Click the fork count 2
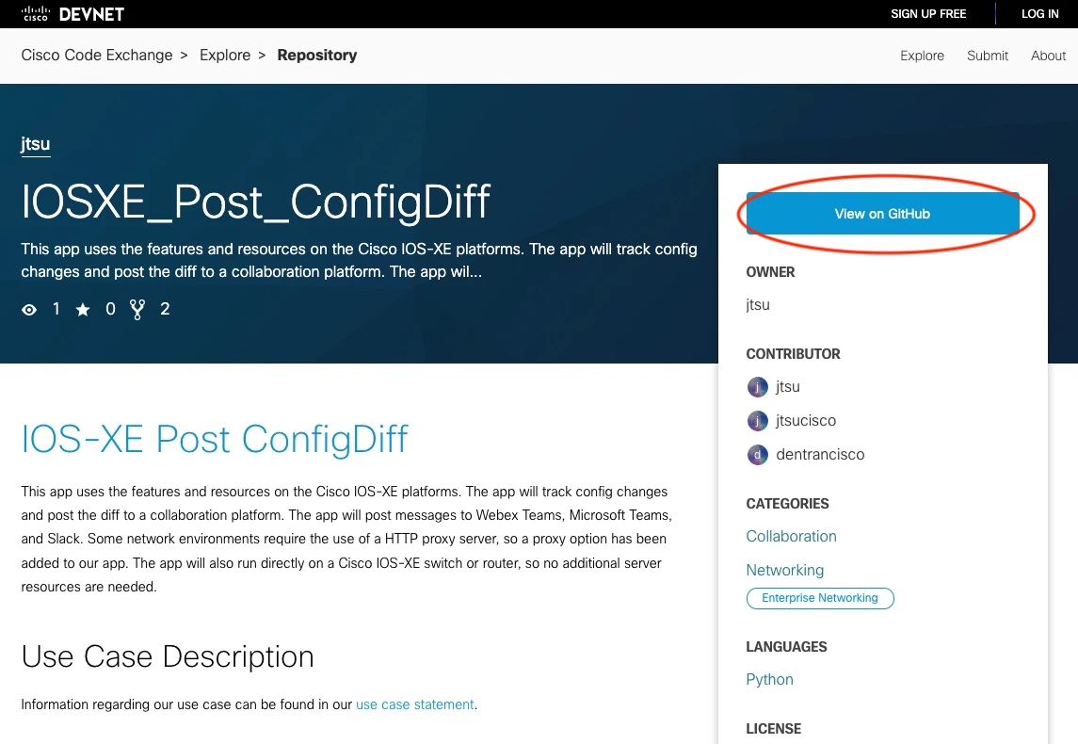 point(165,310)
